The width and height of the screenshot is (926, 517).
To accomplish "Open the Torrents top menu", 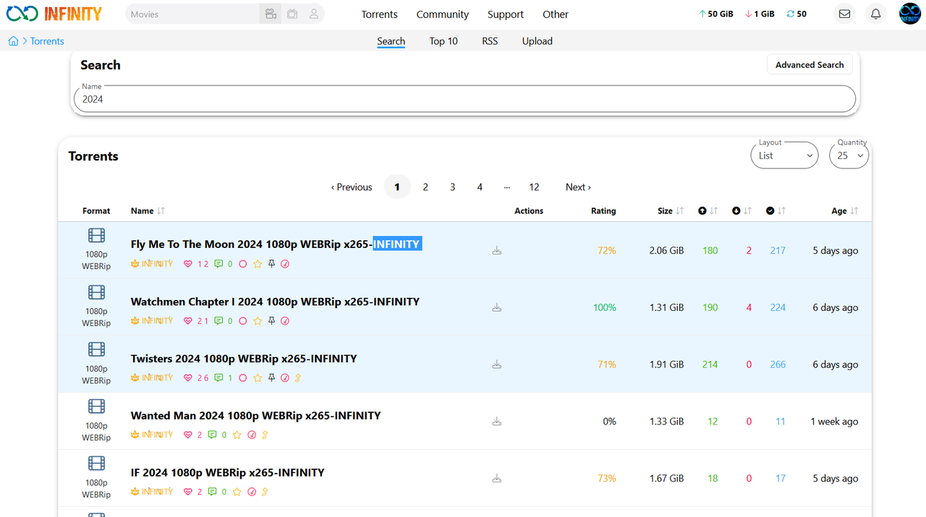I will click(380, 14).
